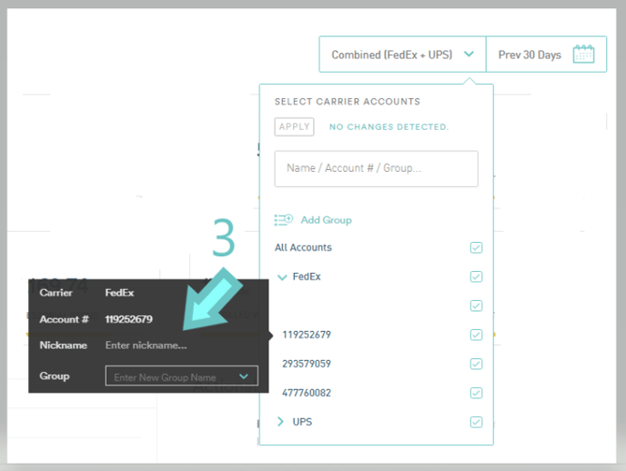
Task: Select account 293579059 in the list
Action: (307, 364)
